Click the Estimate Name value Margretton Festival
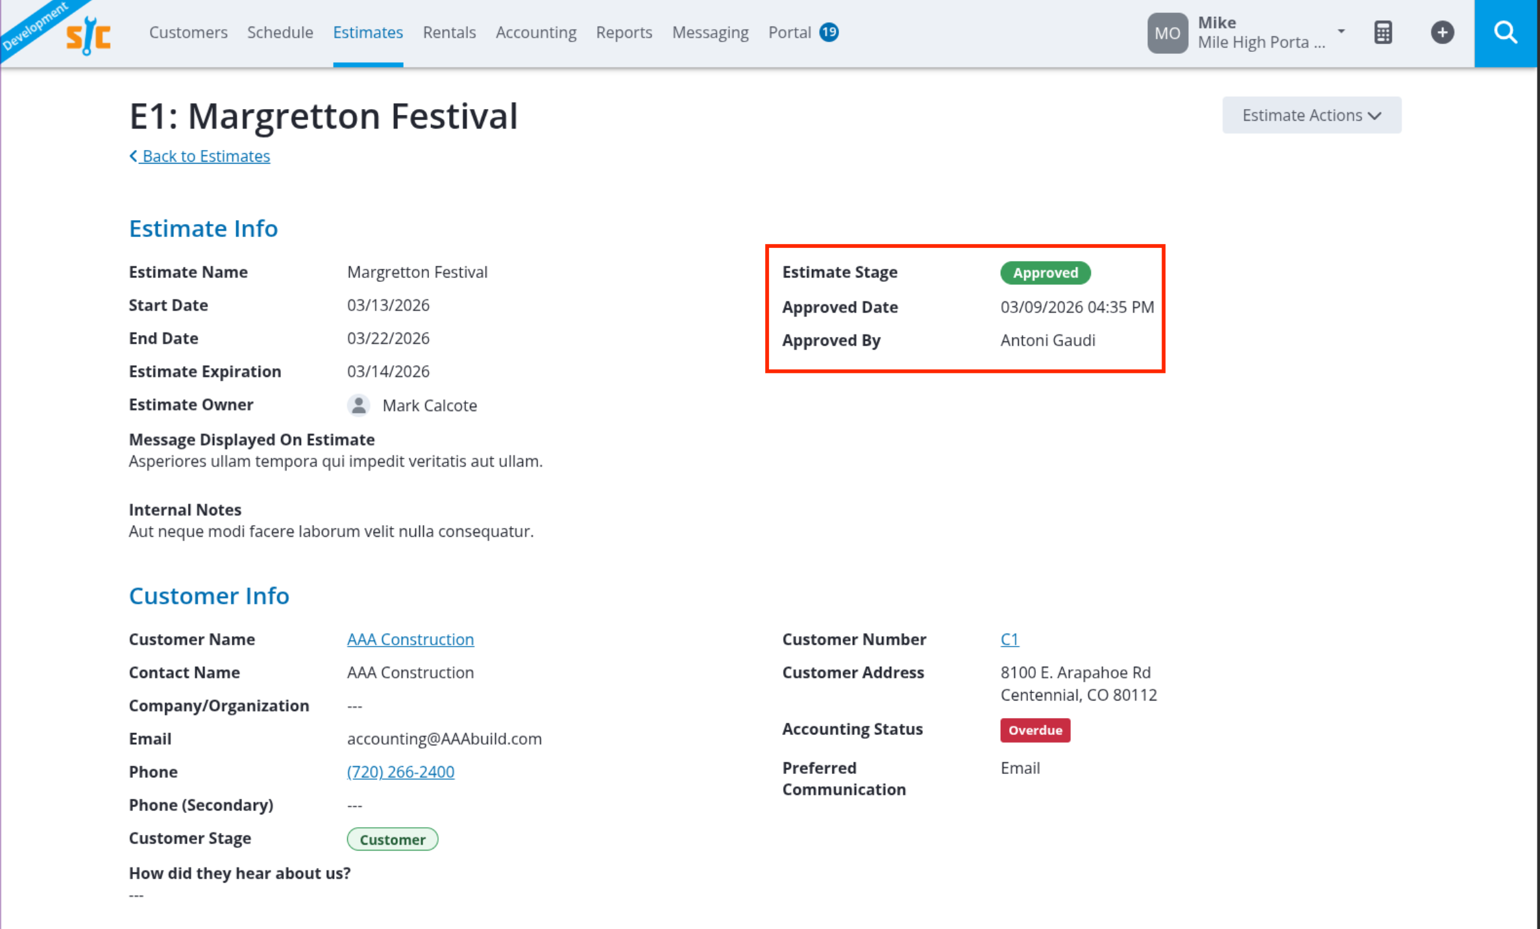 click(x=417, y=271)
